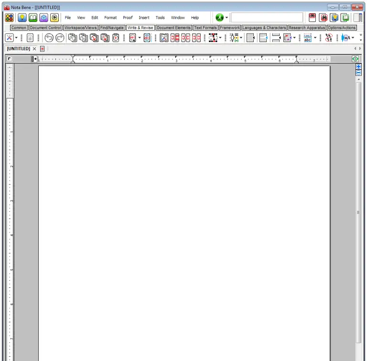
Task: Open the green book icon at top-left
Action: click(x=33, y=18)
